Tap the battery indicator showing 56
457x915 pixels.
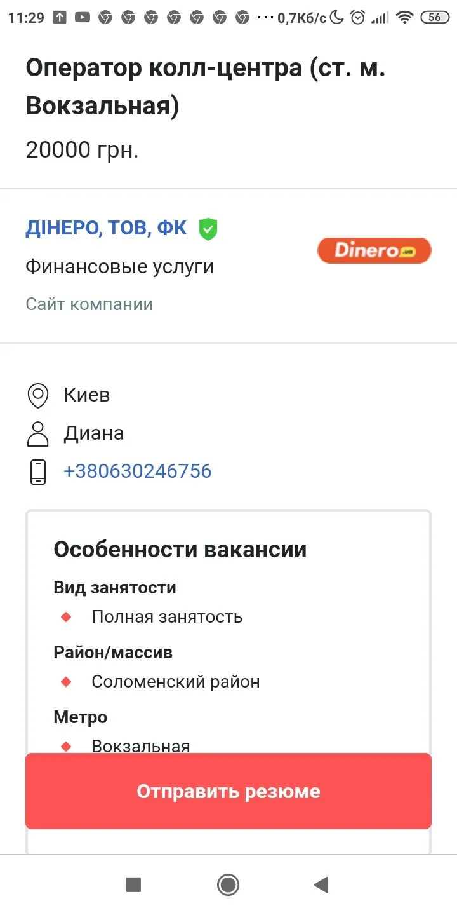coord(435,18)
